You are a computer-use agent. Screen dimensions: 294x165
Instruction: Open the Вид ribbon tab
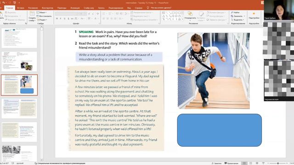(129, 8)
